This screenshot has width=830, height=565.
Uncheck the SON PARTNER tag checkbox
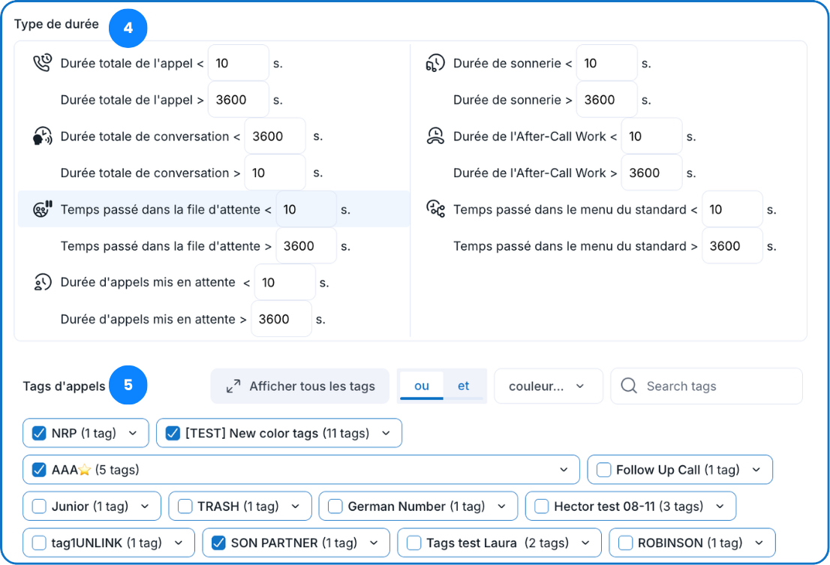218,542
